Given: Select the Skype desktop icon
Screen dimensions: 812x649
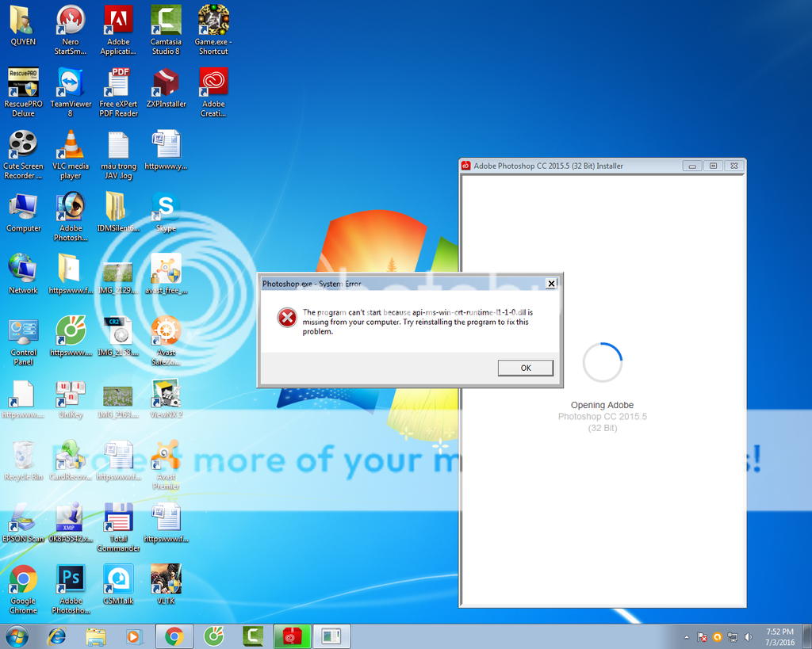Looking at the screenshot, I should 166,212.
